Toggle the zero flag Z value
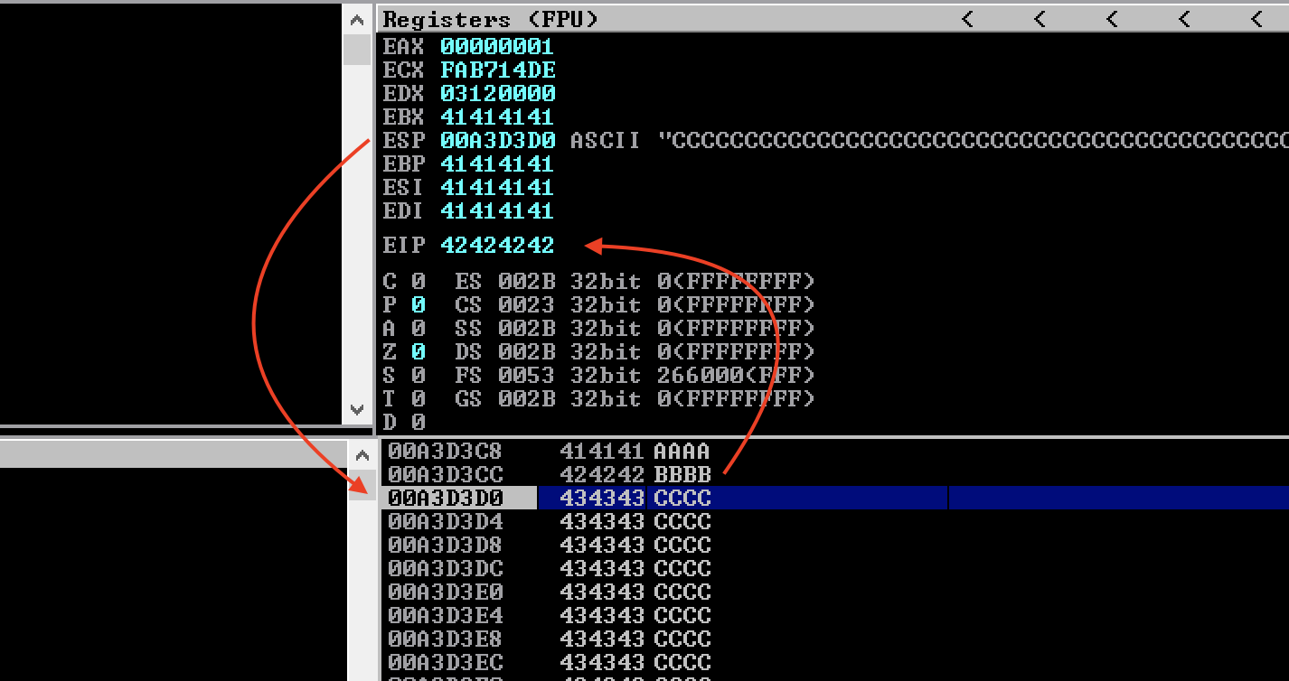 [x=418, y=352]
